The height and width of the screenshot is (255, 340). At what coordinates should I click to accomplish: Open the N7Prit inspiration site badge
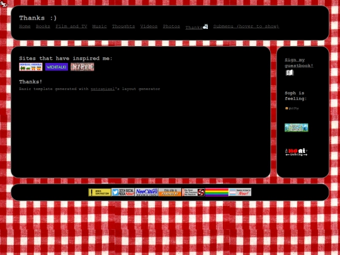(82, 67)
